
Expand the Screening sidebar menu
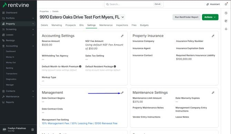[18, 29]
